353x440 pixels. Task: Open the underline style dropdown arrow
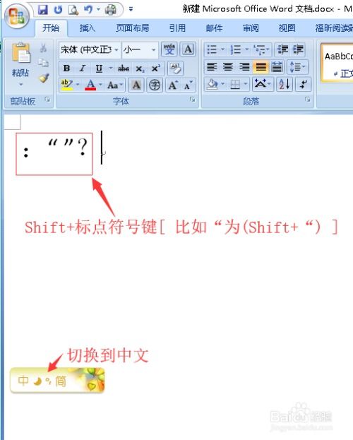[111, 69]
